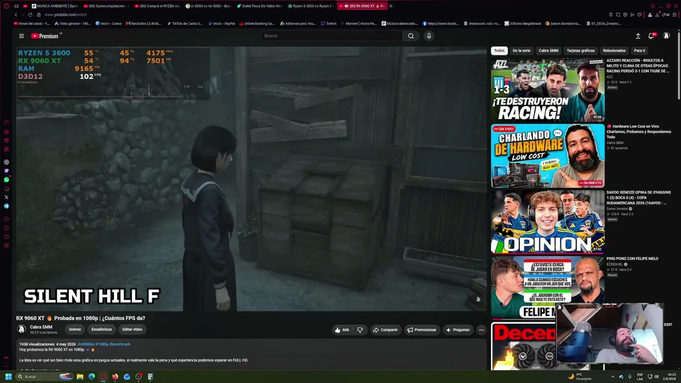Open more actions three-dot menu
The width and height of the screenshot is (681, 383).
(x=481, y=330)
